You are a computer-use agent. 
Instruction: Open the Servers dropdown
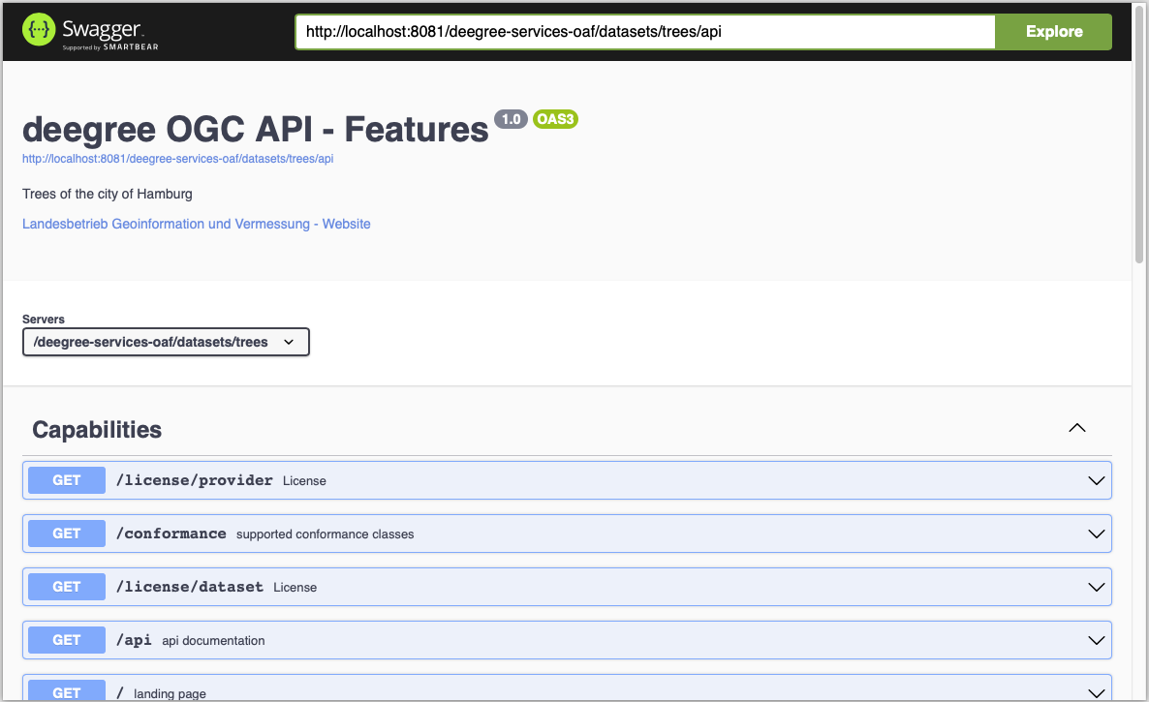165,342
